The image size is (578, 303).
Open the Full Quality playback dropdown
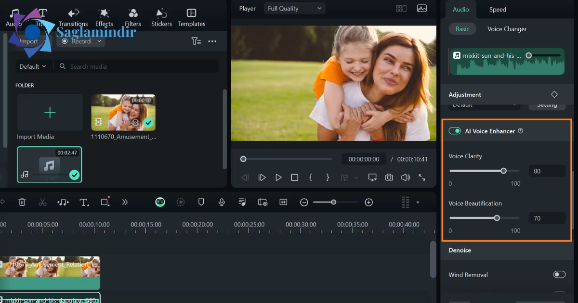coord(294,8)
